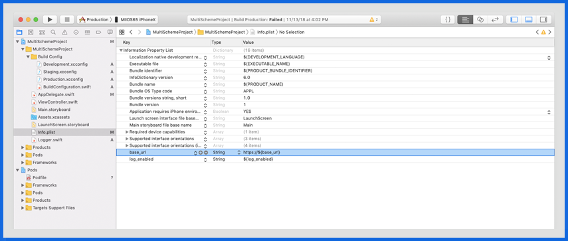568x241 pixels.
Task: Expand the Frameworks folder under MultiSchemeProject
Action: pyautogui.click(x=23, y=163)
